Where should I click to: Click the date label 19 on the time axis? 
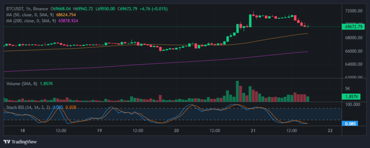[99, 131]
